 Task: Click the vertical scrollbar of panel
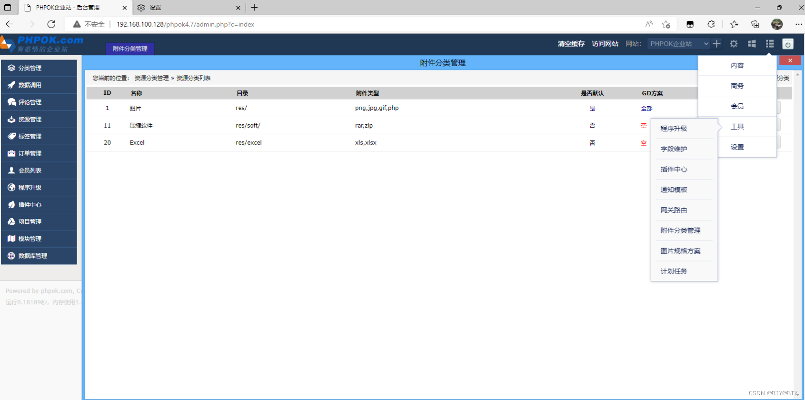(797, 233)
